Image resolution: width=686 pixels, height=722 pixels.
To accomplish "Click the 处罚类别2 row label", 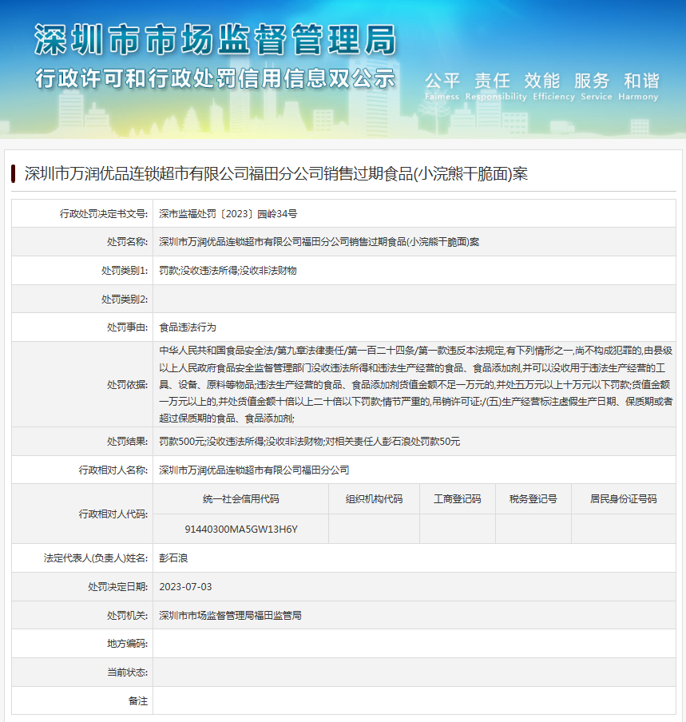I will tap(125, 300).
